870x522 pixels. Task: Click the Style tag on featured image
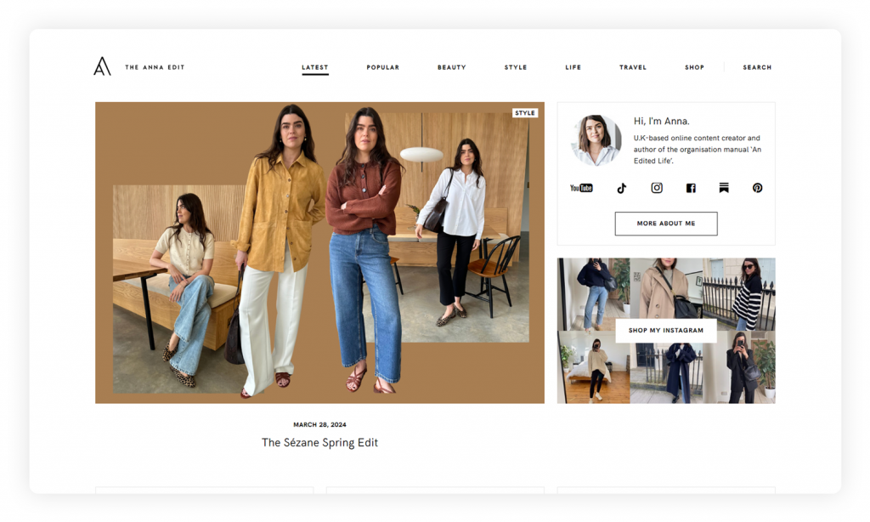coord(525,113)
